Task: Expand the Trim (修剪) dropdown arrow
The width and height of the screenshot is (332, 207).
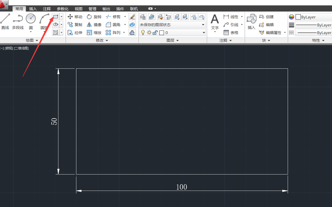Action: (x=125, y=17)
